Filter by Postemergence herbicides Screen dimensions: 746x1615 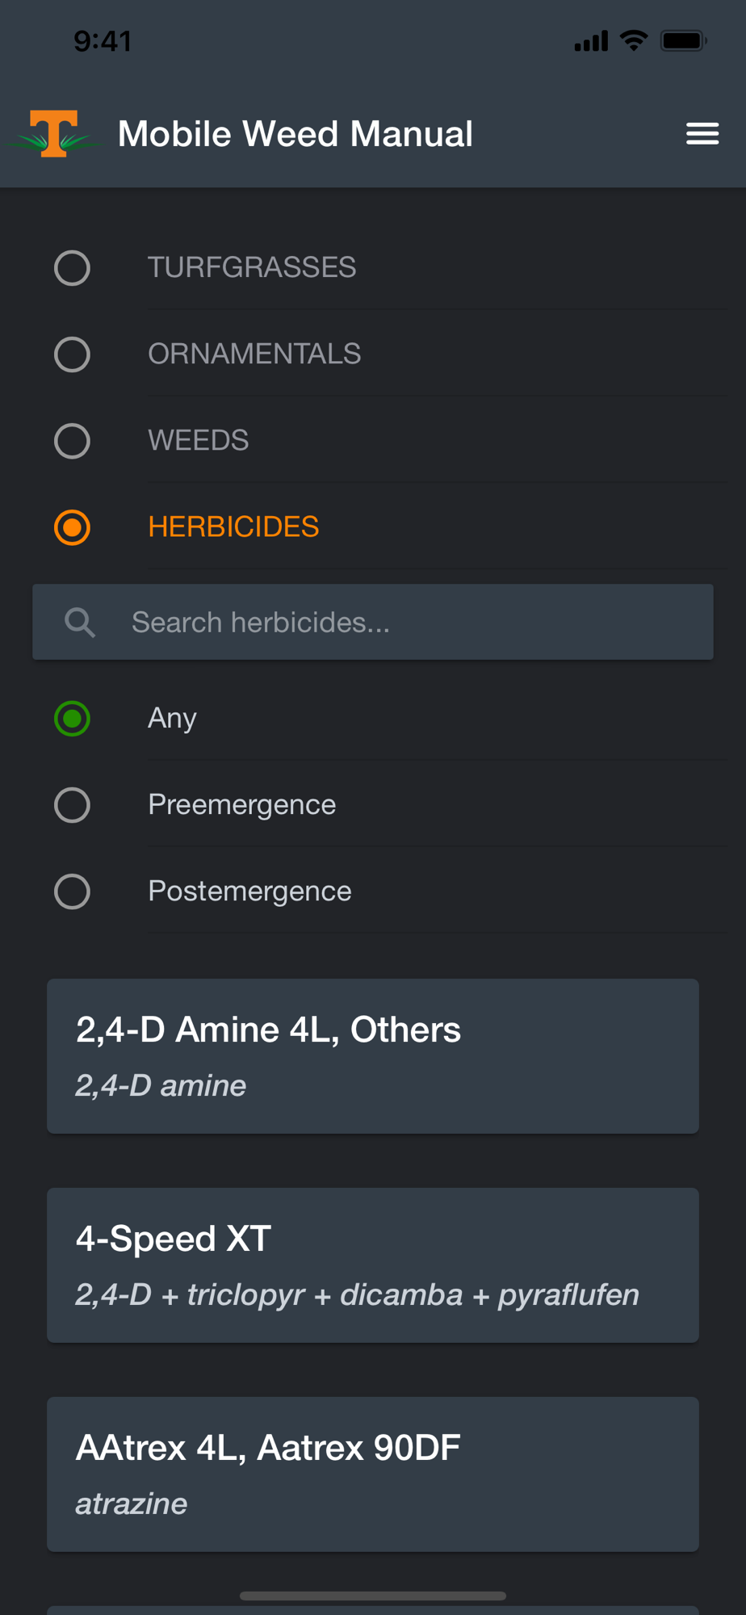point(72,891)
